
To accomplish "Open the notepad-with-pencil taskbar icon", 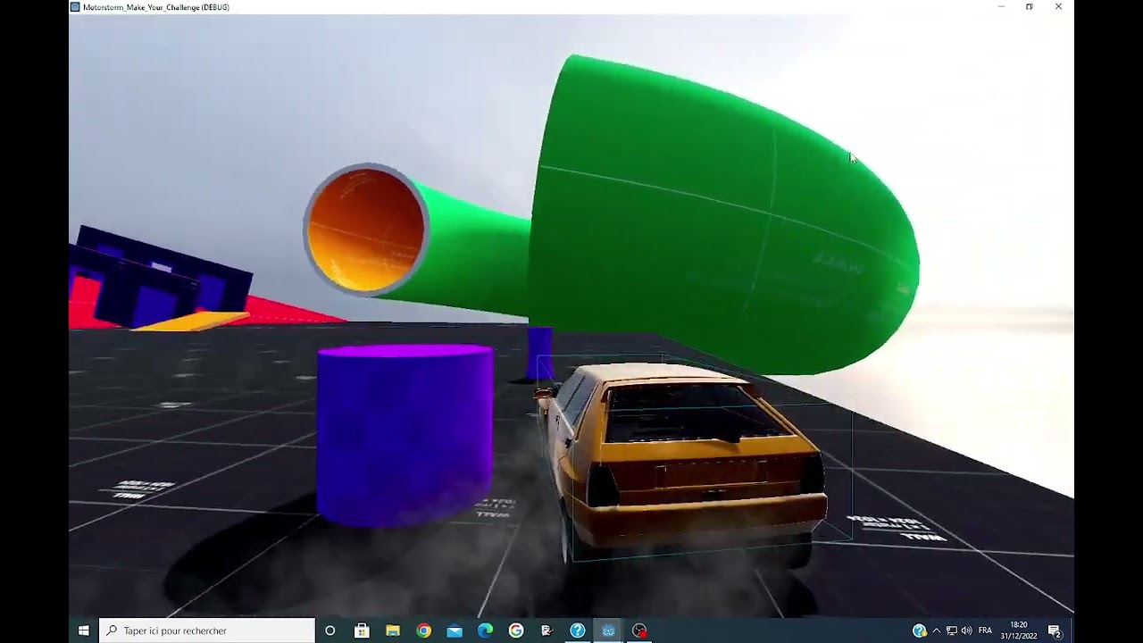I will (x=546, y=630).
